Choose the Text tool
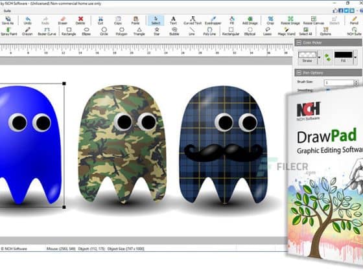The width and height of the screenshot is (363, 272). pyautogui.click(x=173, y=20)
